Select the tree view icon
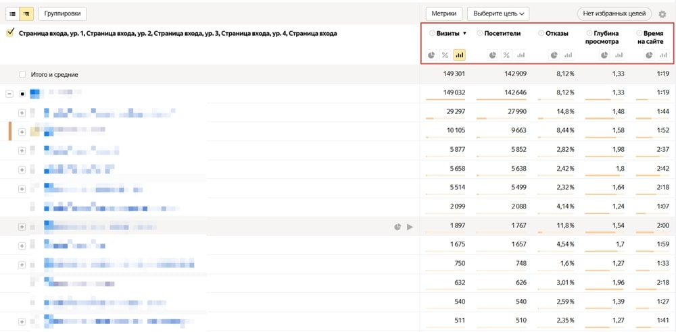This screenshot has height=332, width=676. pos(26,13)
